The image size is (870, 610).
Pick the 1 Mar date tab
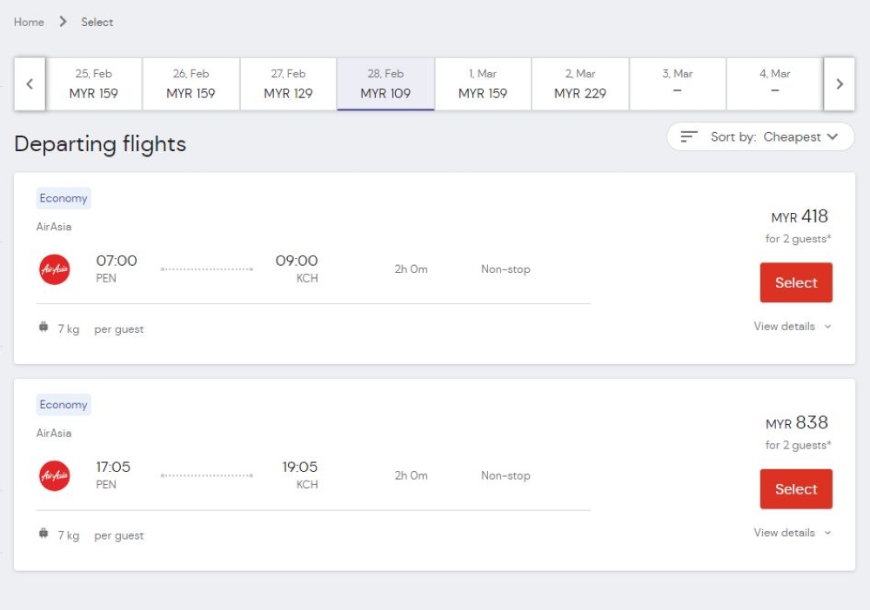(483, 84)
